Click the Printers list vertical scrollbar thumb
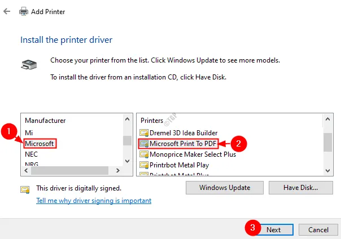 pyautogui.click(x=327, y=142)
